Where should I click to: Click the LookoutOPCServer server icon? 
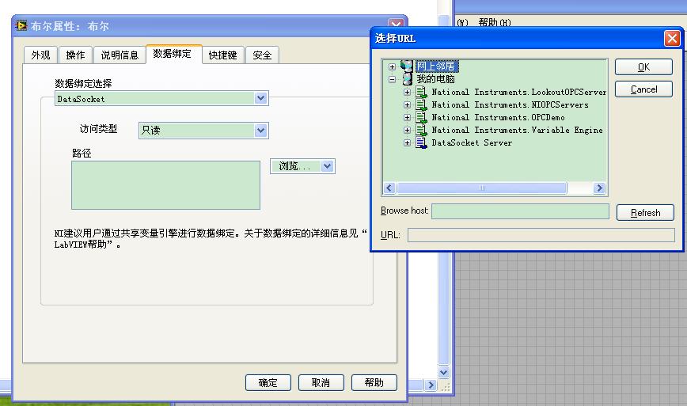(421, 92)
